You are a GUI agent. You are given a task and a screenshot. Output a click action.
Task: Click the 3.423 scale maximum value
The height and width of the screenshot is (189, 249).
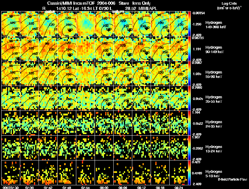196,162
